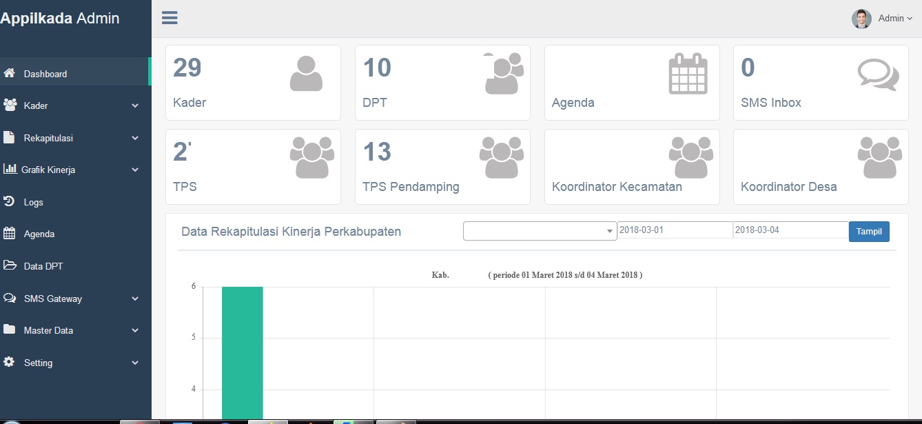Click the Data DPT folder icon

10,265
